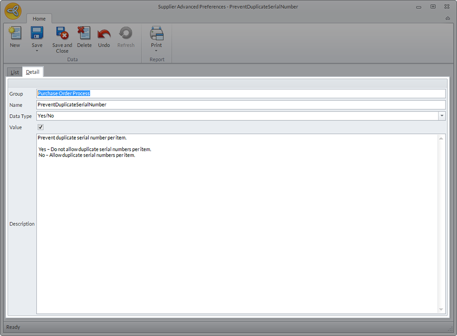Click the Undo arrow icon
Viewport: 457px width, 336px height.
pyautogui.click(x=104, y=33)
